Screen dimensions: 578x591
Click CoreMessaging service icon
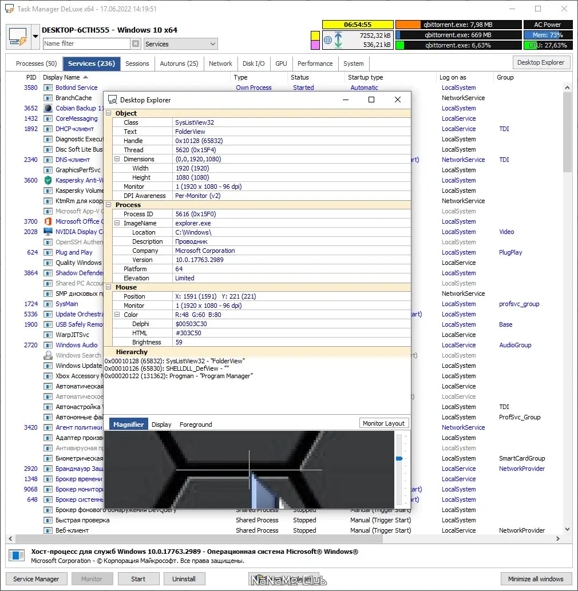pos(48,118)
